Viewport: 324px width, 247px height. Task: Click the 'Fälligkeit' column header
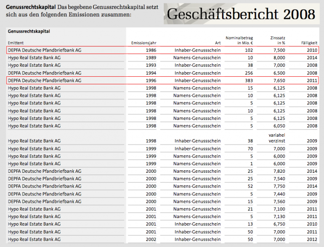pyautogui.click(x=309, y=43)
